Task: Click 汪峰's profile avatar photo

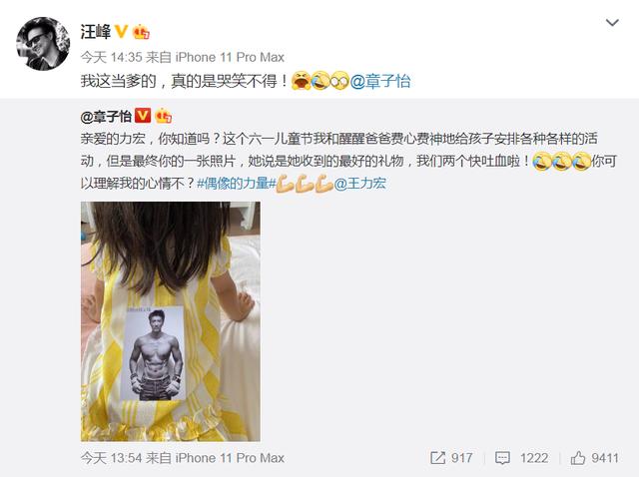Action: tap(43, 44)
